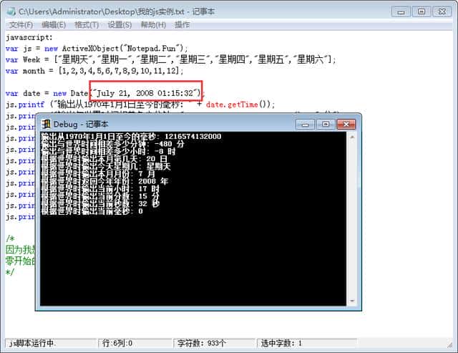Click the "July 21, 2008 01:15:32" date string
Viewport: 458px width, 353px height.
click(145, 93)
